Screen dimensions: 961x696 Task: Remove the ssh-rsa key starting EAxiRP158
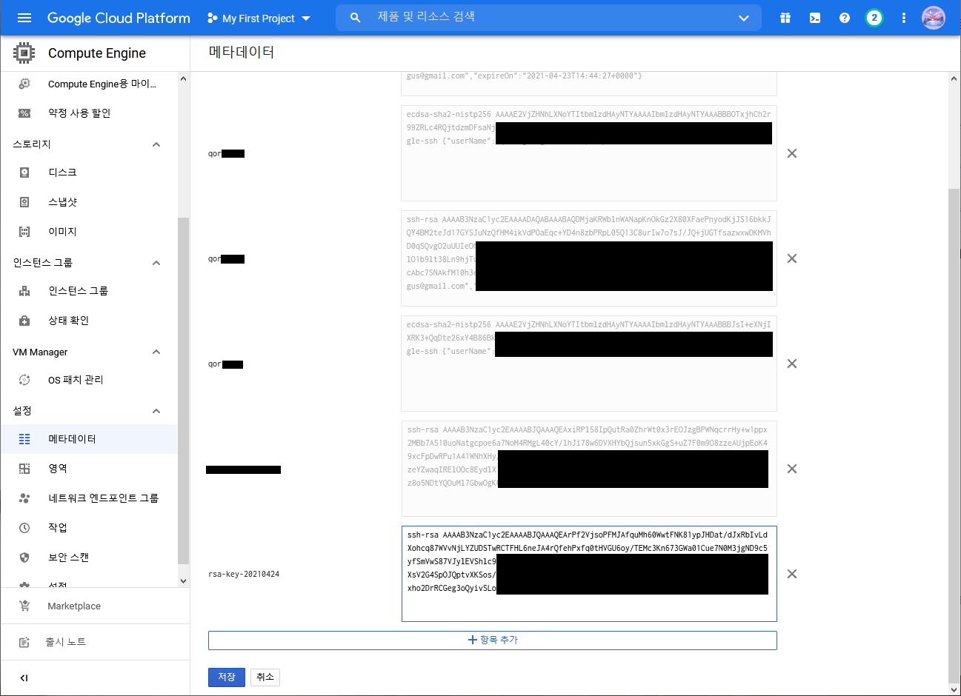[792, 469]
